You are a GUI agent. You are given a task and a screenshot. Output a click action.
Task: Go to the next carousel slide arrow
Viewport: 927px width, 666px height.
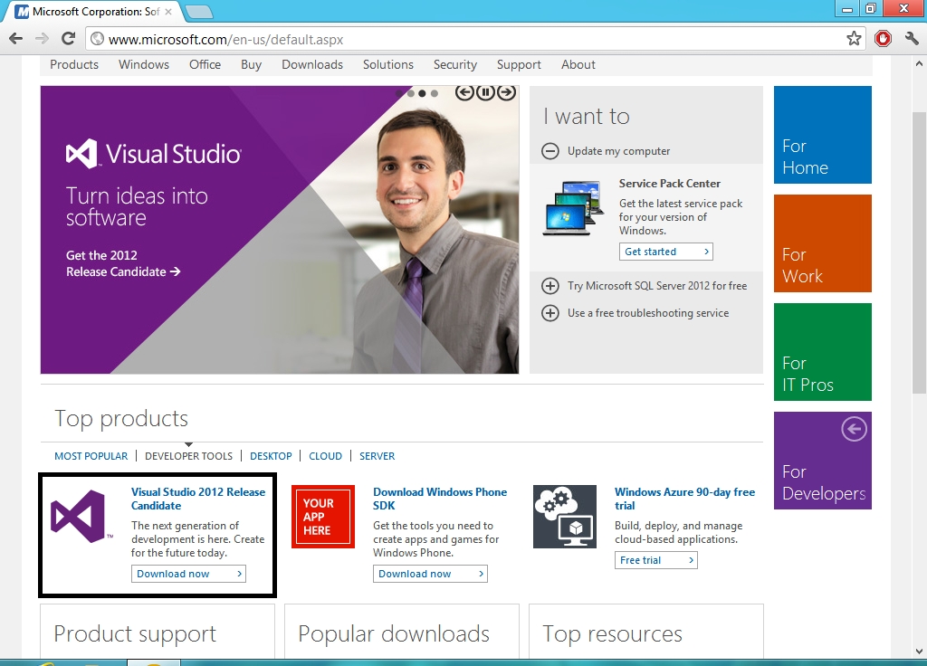click(x=506, y=92)
